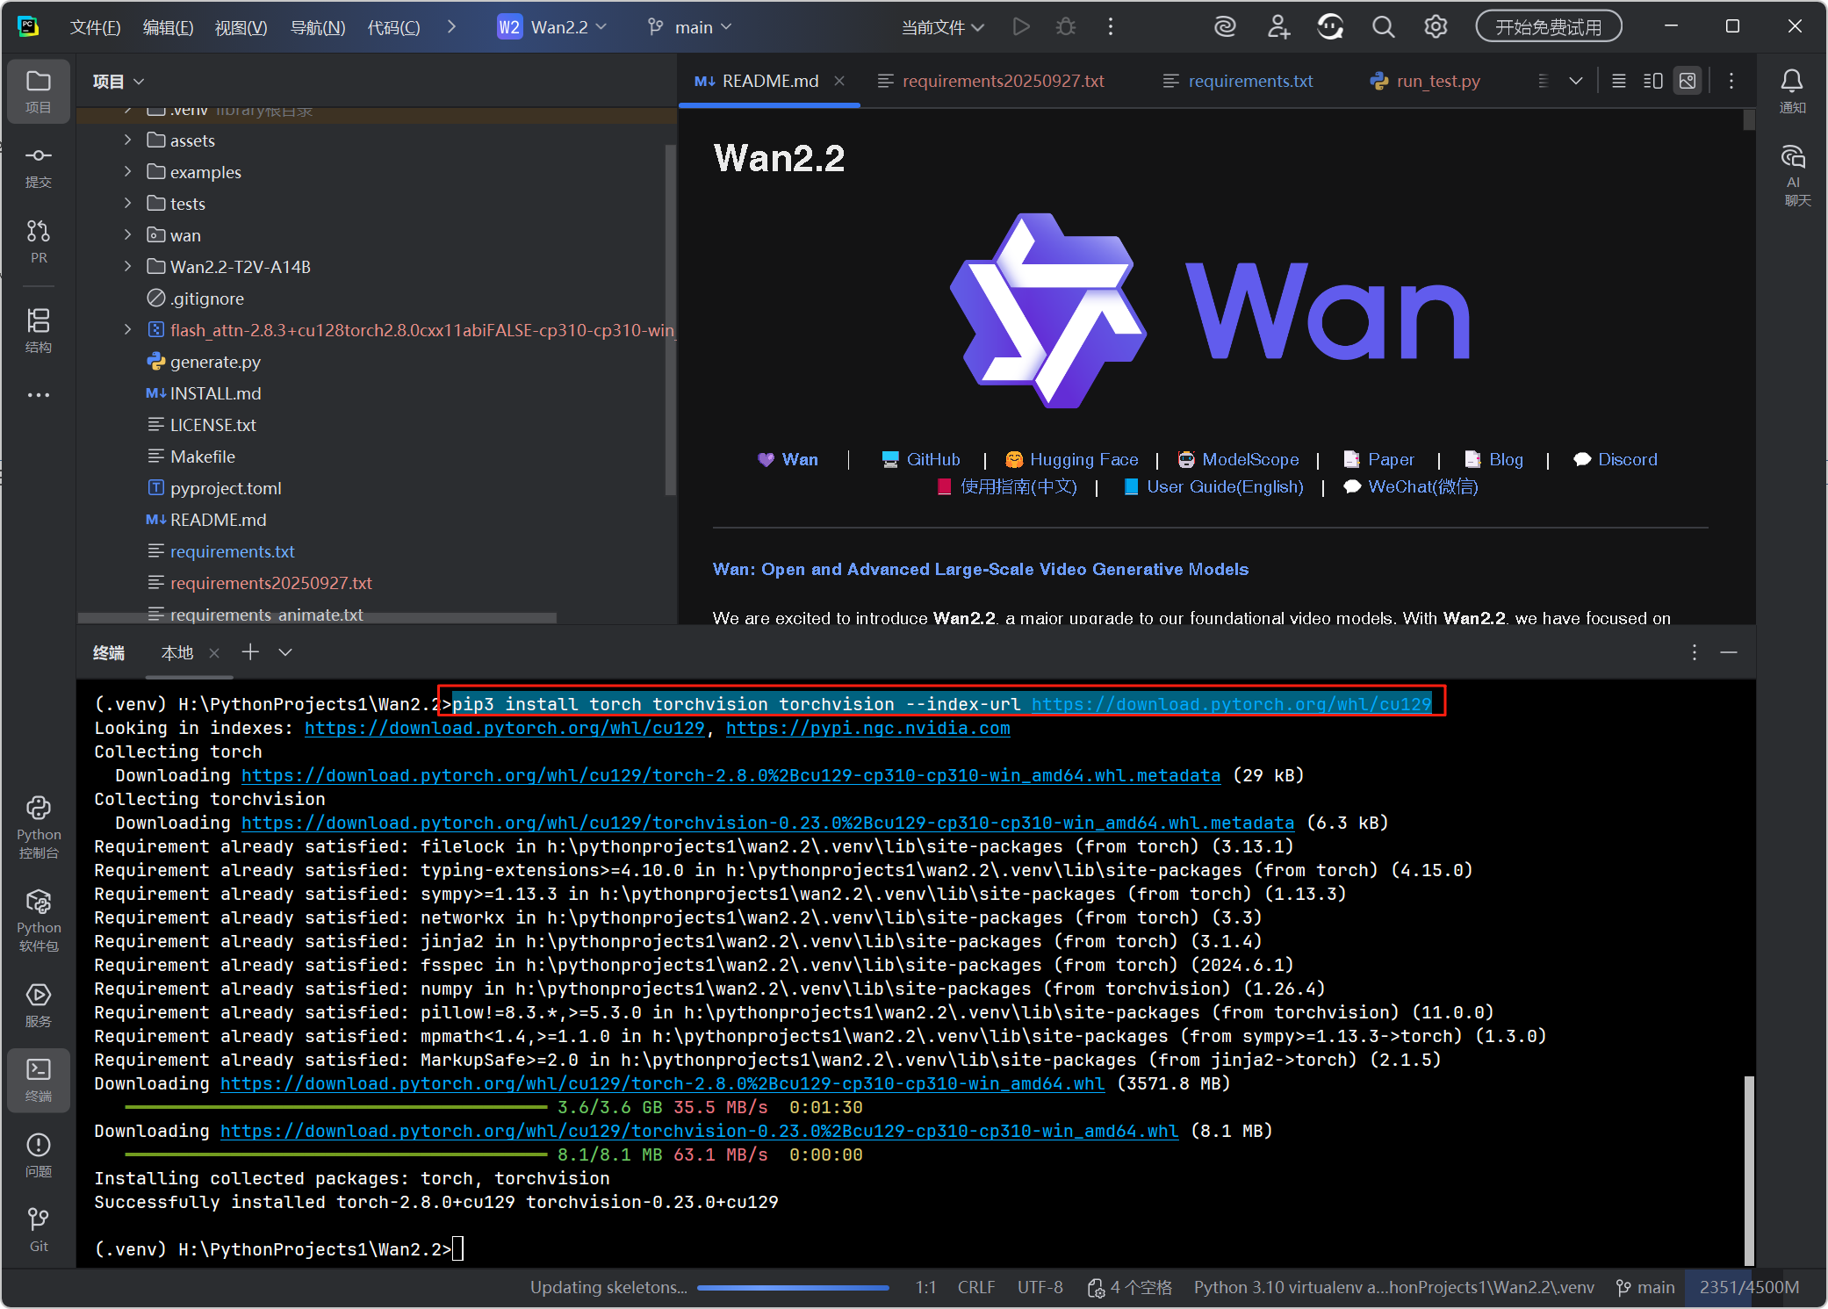This screenshot has height=1309, width=1828.
Task: Click the JetBrains AI spiral icon
Action: coord(1225,26)
